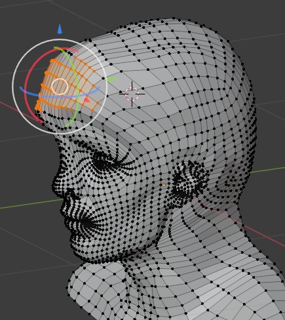Click the orange origin dot near the ear
The height and width of the screenshot is (320, 285).
(164, 185)
